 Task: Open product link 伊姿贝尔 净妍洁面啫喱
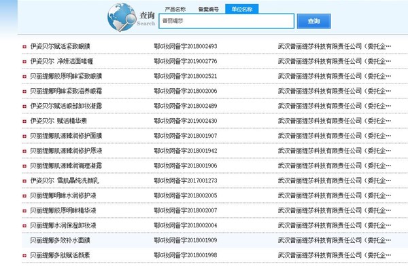point(62,61)
